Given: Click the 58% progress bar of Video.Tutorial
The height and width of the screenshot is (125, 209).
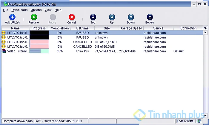Looking at the screenshot, I should tap(39, 51).
